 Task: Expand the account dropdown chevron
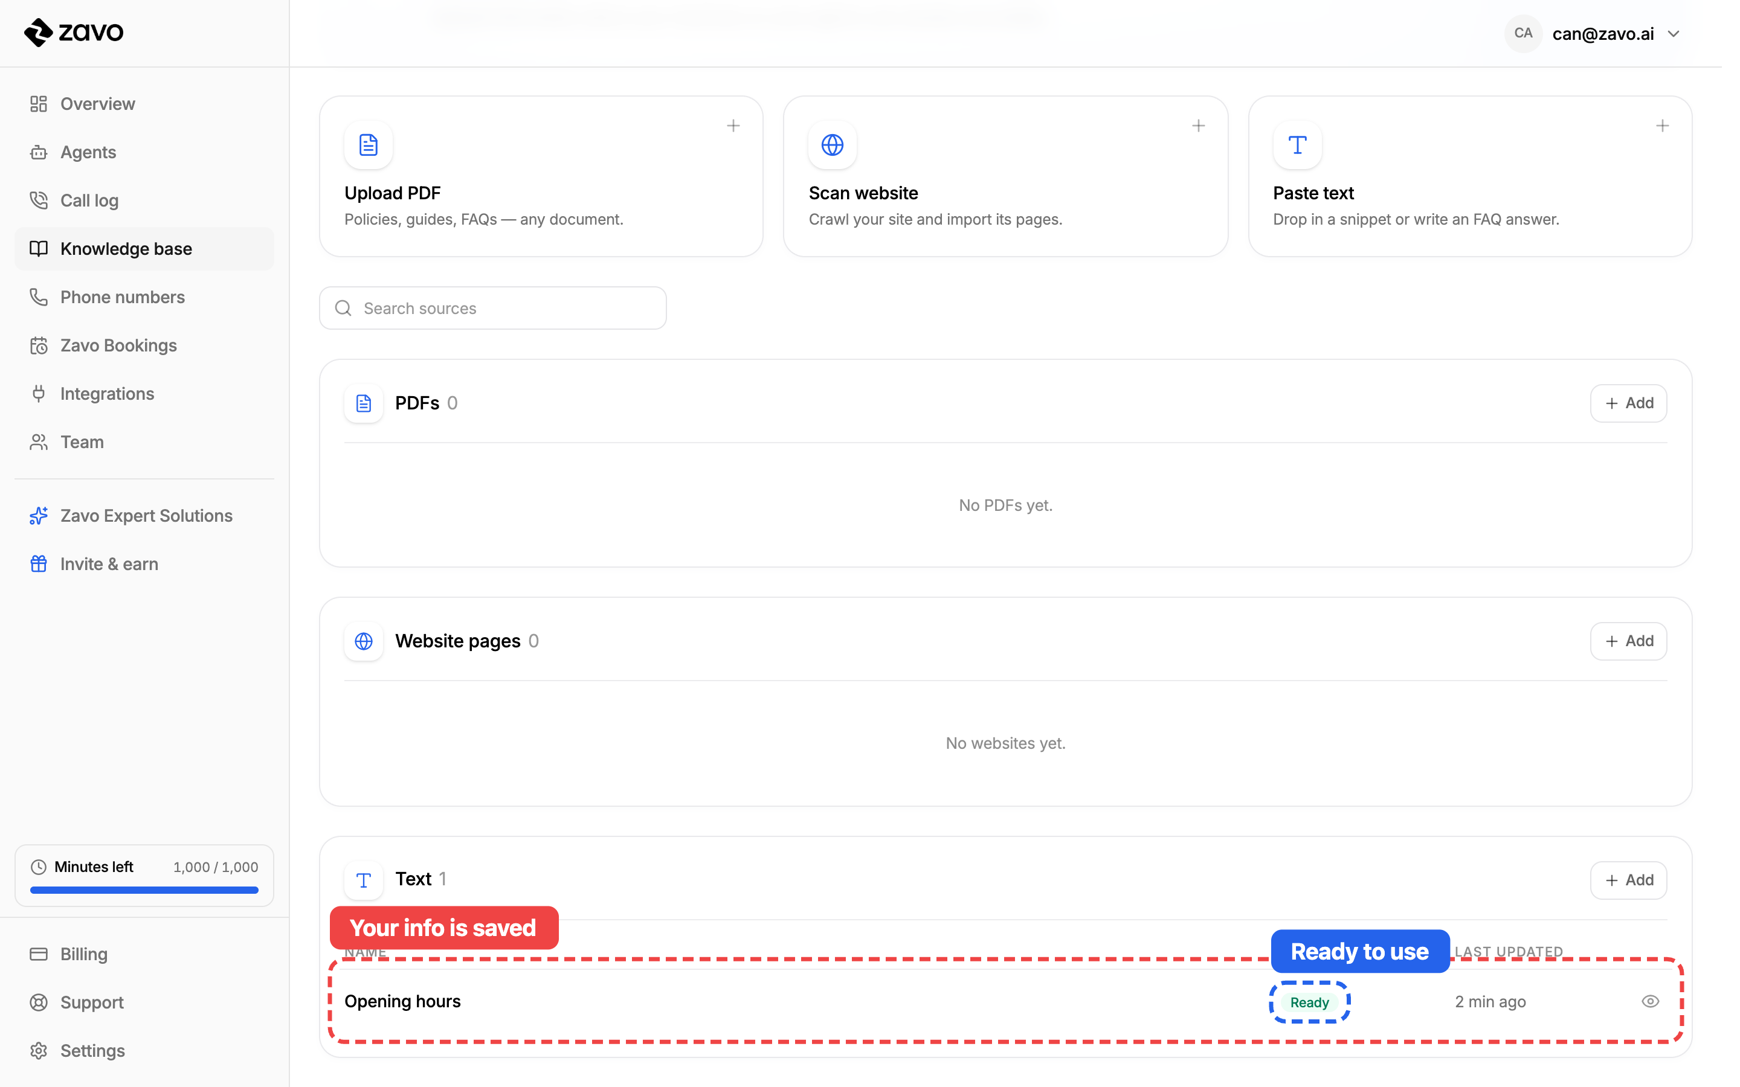1673,34
